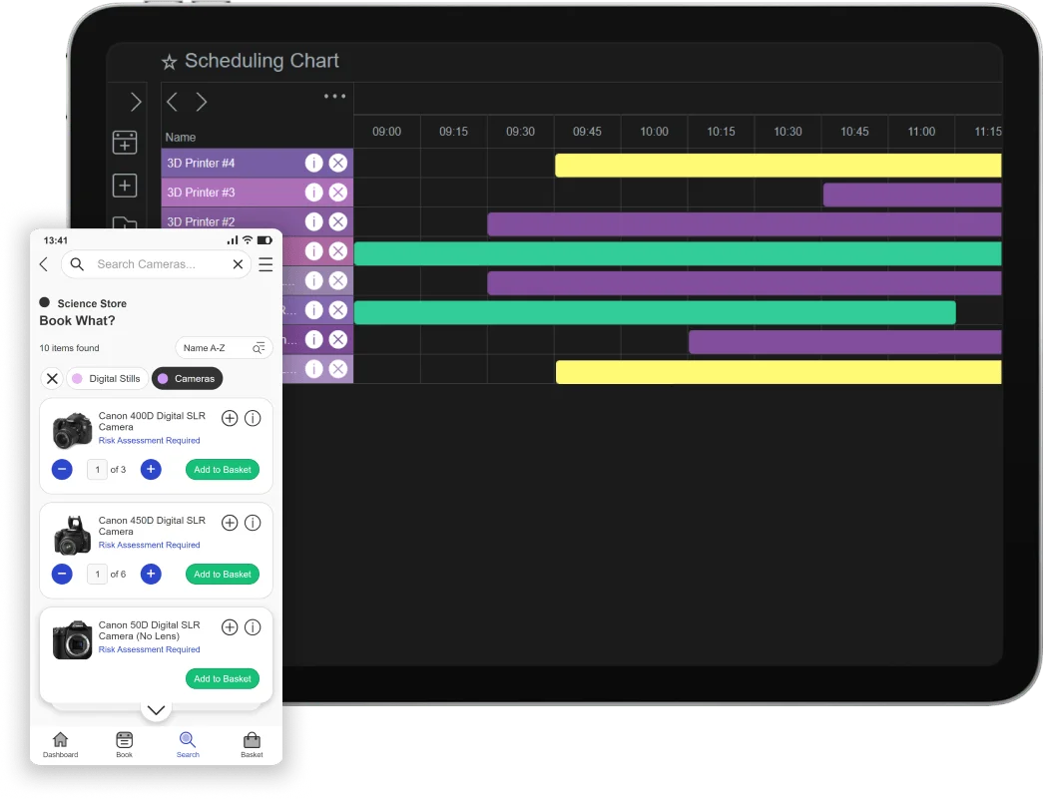Viewport: 1043px width, 799px height.
Task: Click the Name column header
Action: pos(180,137)
